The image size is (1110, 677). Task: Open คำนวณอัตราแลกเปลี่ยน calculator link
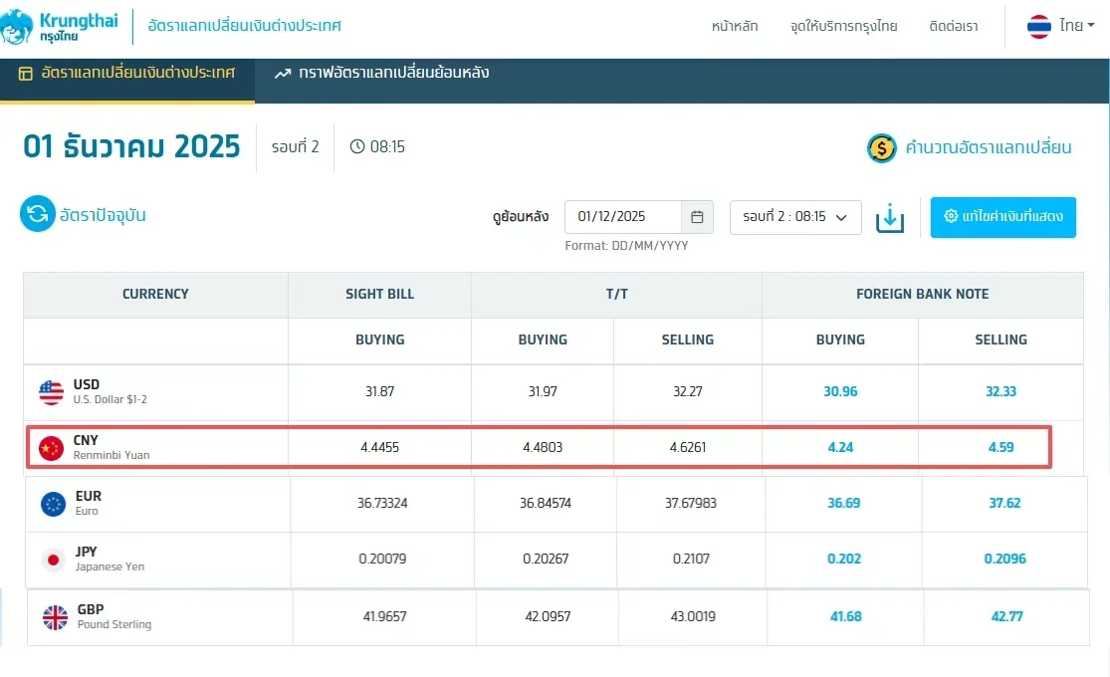[x=989, y=147]
